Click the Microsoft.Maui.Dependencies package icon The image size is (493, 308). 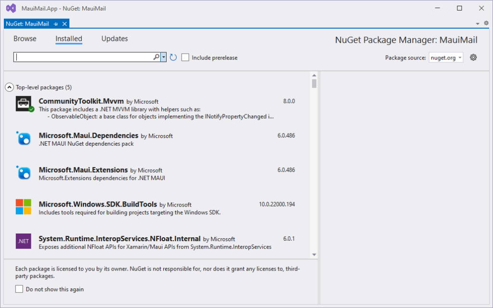point(24,138)
